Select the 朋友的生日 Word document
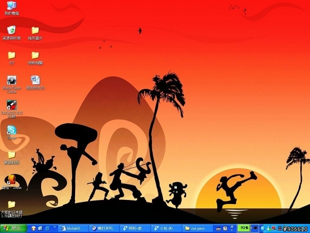 pos(35,83)
